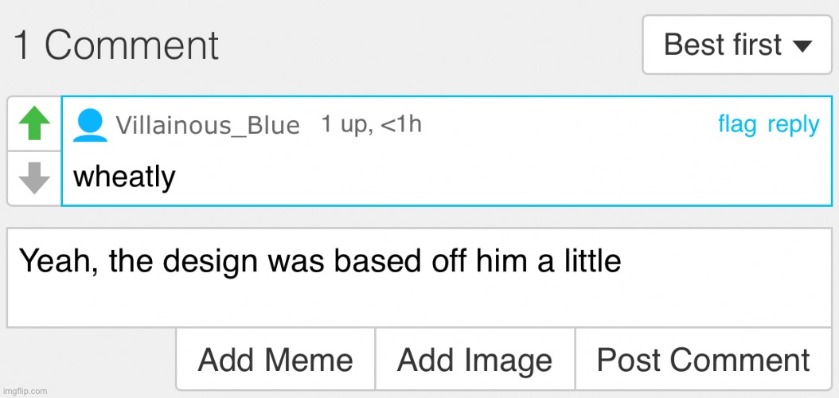The image size is (839, 398).
Task: Click the '<1h' comment timestamp
Action: 401,124
